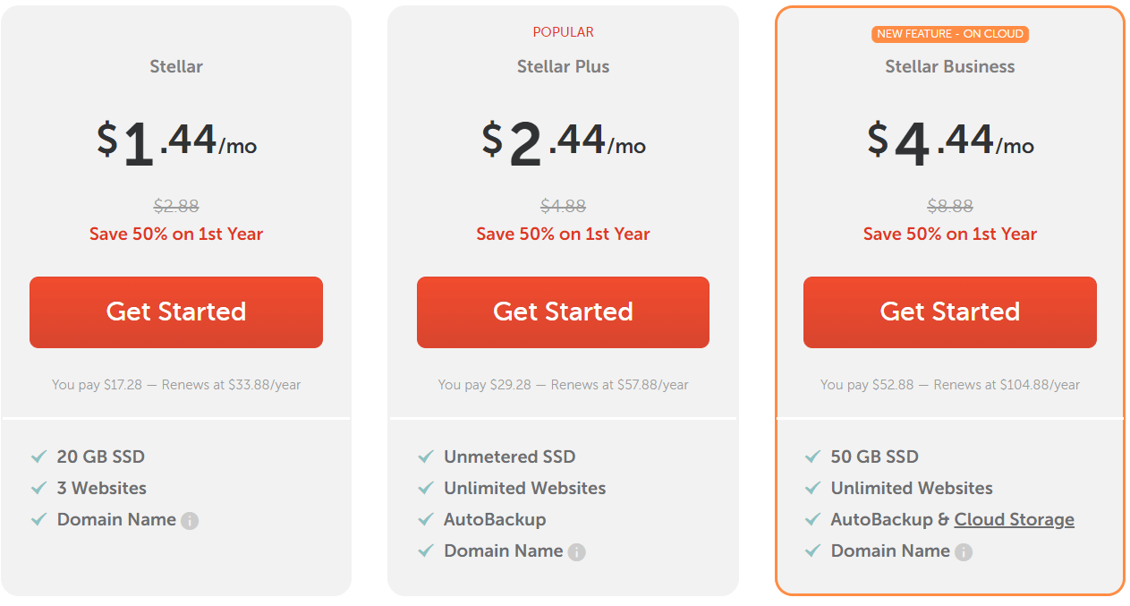Select Get Started for Stellar Business
This screenshot has width=1130, height=606.
[949, 312]
